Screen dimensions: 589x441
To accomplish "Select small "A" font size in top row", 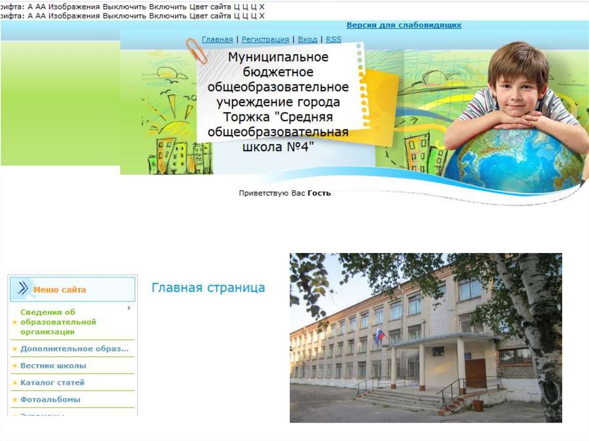I will tap(30, 6).
